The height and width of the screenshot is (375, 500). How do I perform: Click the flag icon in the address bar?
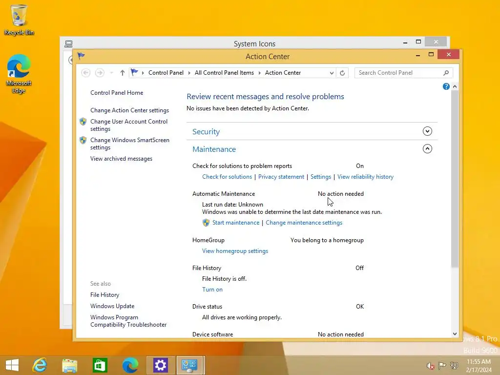[x=134, y=72]
